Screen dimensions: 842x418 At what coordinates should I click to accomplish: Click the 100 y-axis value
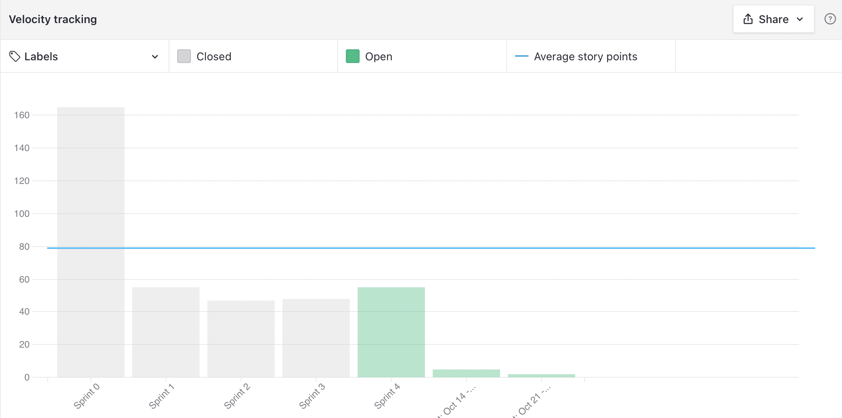[x=22, y=214]
